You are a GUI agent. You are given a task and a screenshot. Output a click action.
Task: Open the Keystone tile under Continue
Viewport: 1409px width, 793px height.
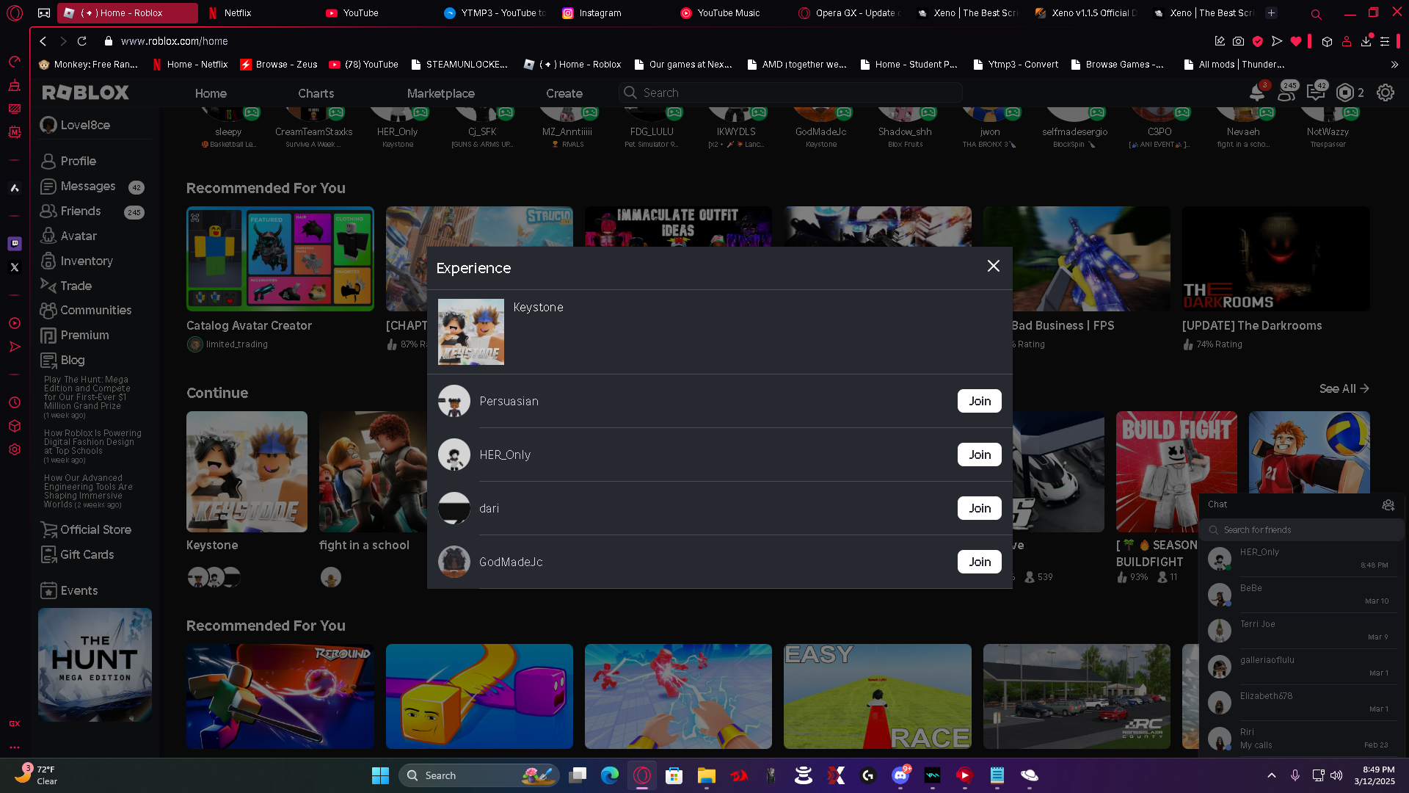pyautogui.click(x=247, y=471)
